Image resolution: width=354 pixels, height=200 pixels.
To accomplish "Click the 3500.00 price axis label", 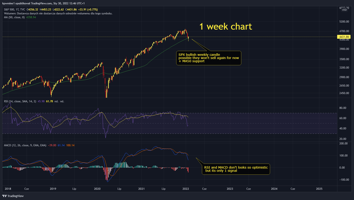I will point(344,59).
